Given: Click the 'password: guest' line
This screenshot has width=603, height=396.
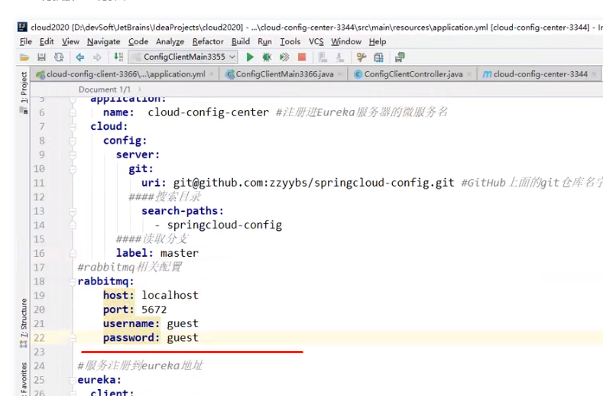Looking at the screenshot, I should pos(151,338).
